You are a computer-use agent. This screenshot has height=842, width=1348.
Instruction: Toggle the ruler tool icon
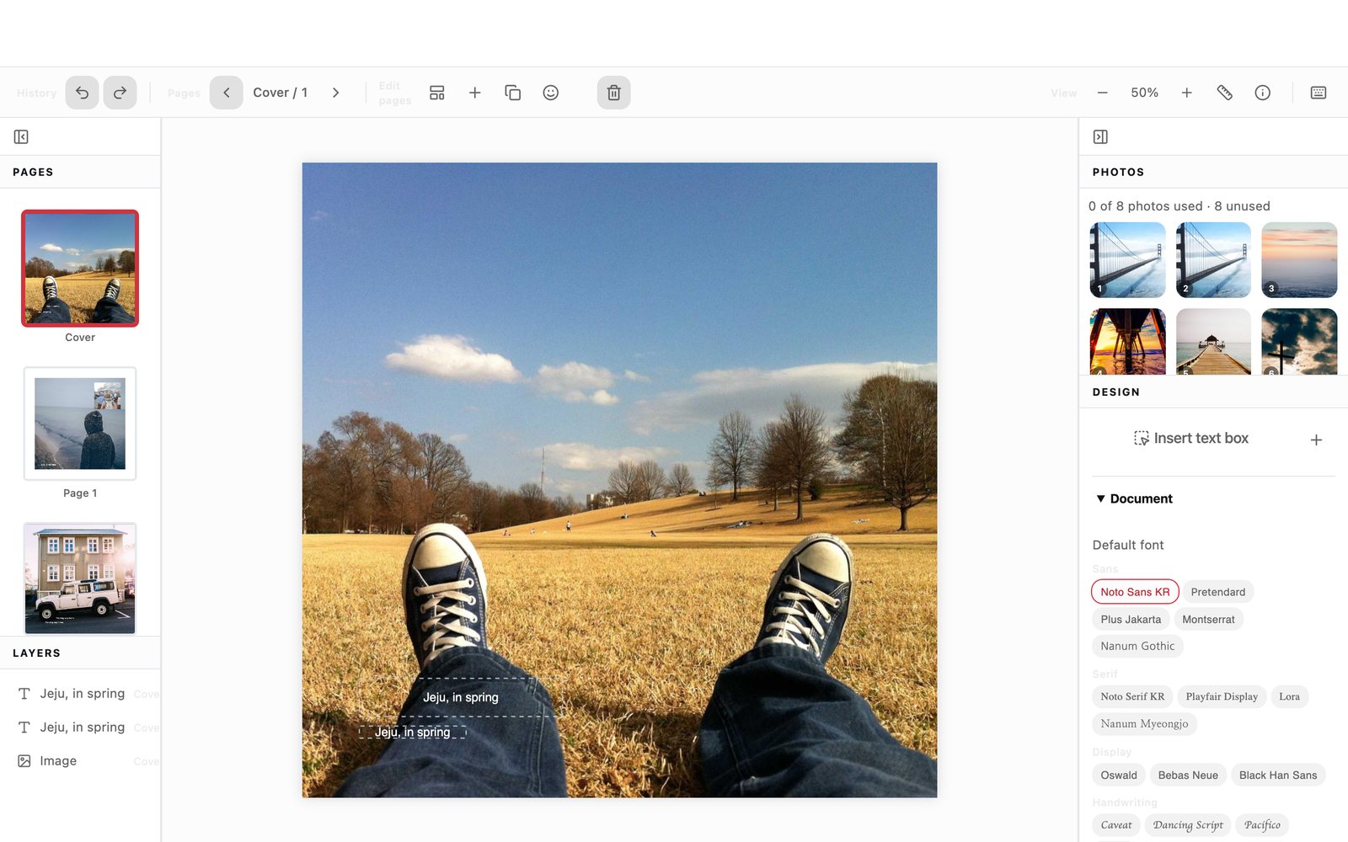pyautogui.click(x=1224, y=93)
